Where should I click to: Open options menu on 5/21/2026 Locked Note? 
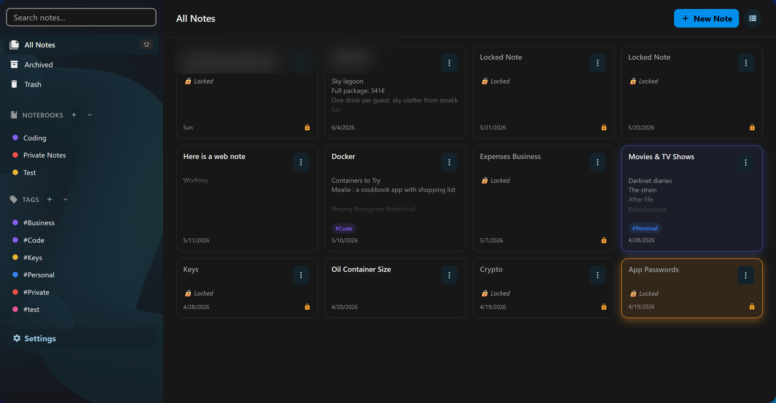pos(597,63)
